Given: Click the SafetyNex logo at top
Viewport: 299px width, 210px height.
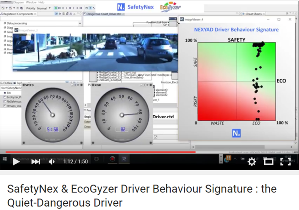Looking at the screenshot, I should coord(135,7).
